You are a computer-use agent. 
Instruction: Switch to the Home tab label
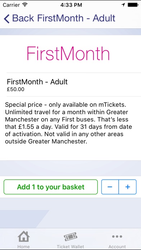click(x=24, y=246)
